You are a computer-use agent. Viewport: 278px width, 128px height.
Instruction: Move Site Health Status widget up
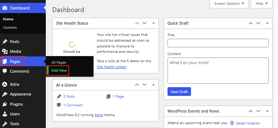pos(137,23)
